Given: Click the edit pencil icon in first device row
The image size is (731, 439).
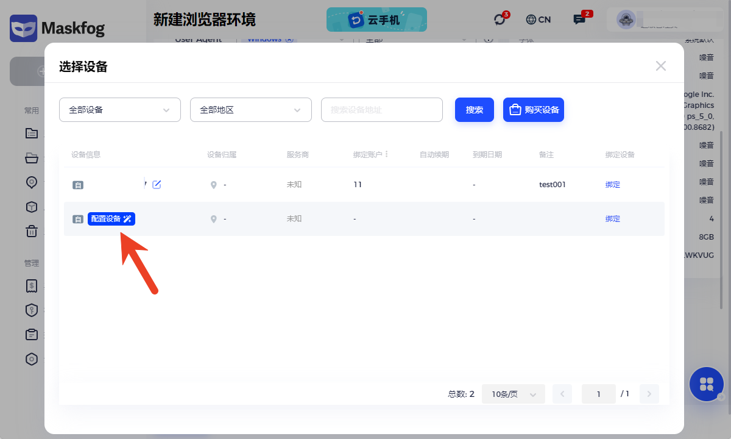Looking at the screenshot, I should [x=157, y=184].
